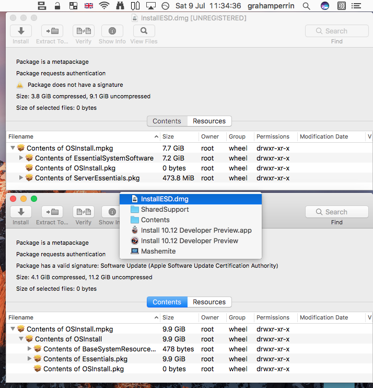
Task: Click Verify icon in bottom window toolbar
Action: click(84, 212)
